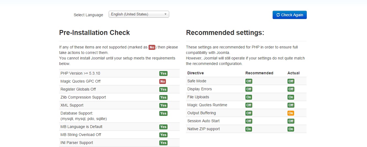367x147 pixels.
Task: Click the red No badge for Magic Quotes GPC
Action: (x=163, y=81)
